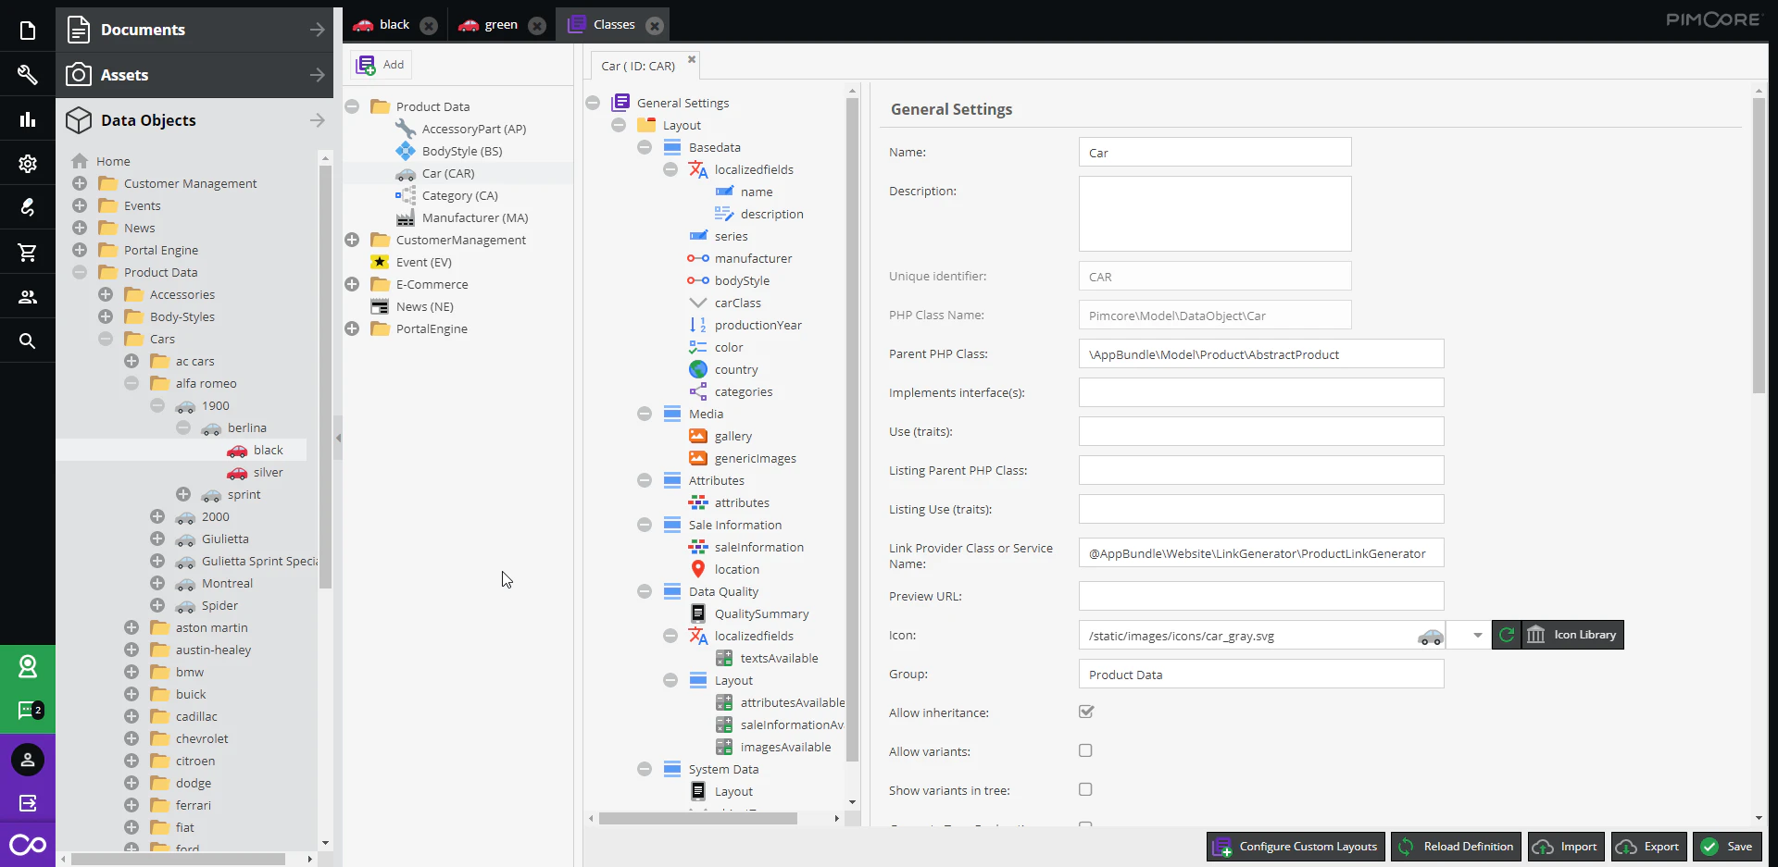Screen dimensions: 1778x867
Task: Expand the Customer Management folder
Action: [x=80, y=183]
